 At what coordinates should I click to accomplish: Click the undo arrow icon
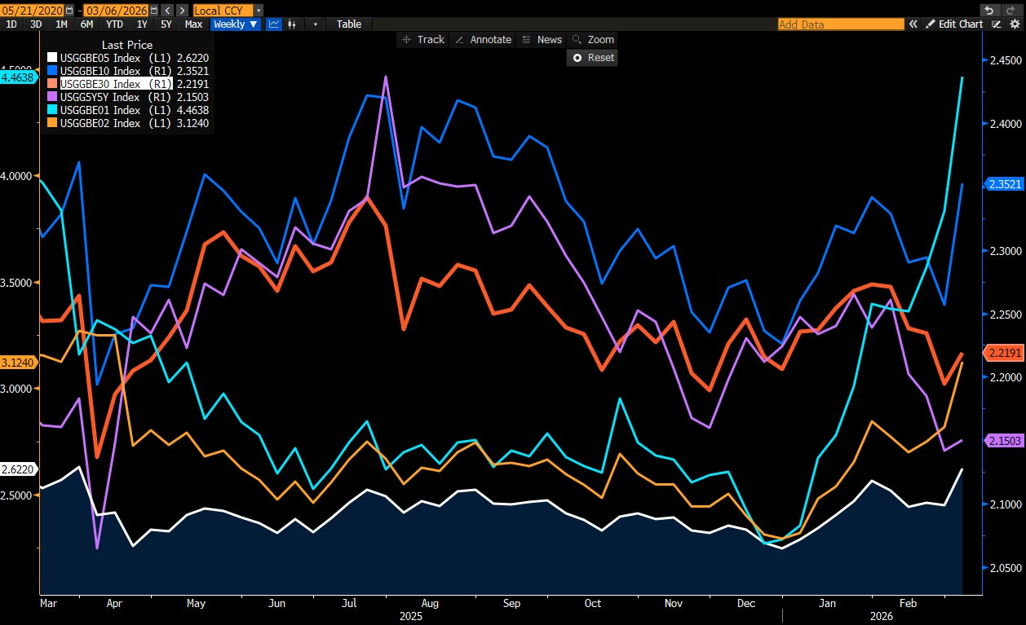pyautogui.click(x=989, y=10)
